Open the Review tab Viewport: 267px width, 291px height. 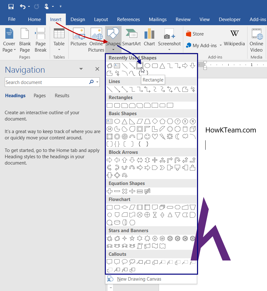coord(183,20)
